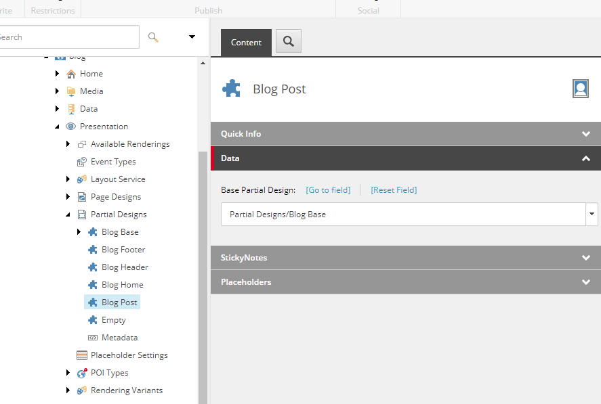Screen dimensions: 601x404
Task: Open the search tab magnifier button
Action: (x=289, y=41)
